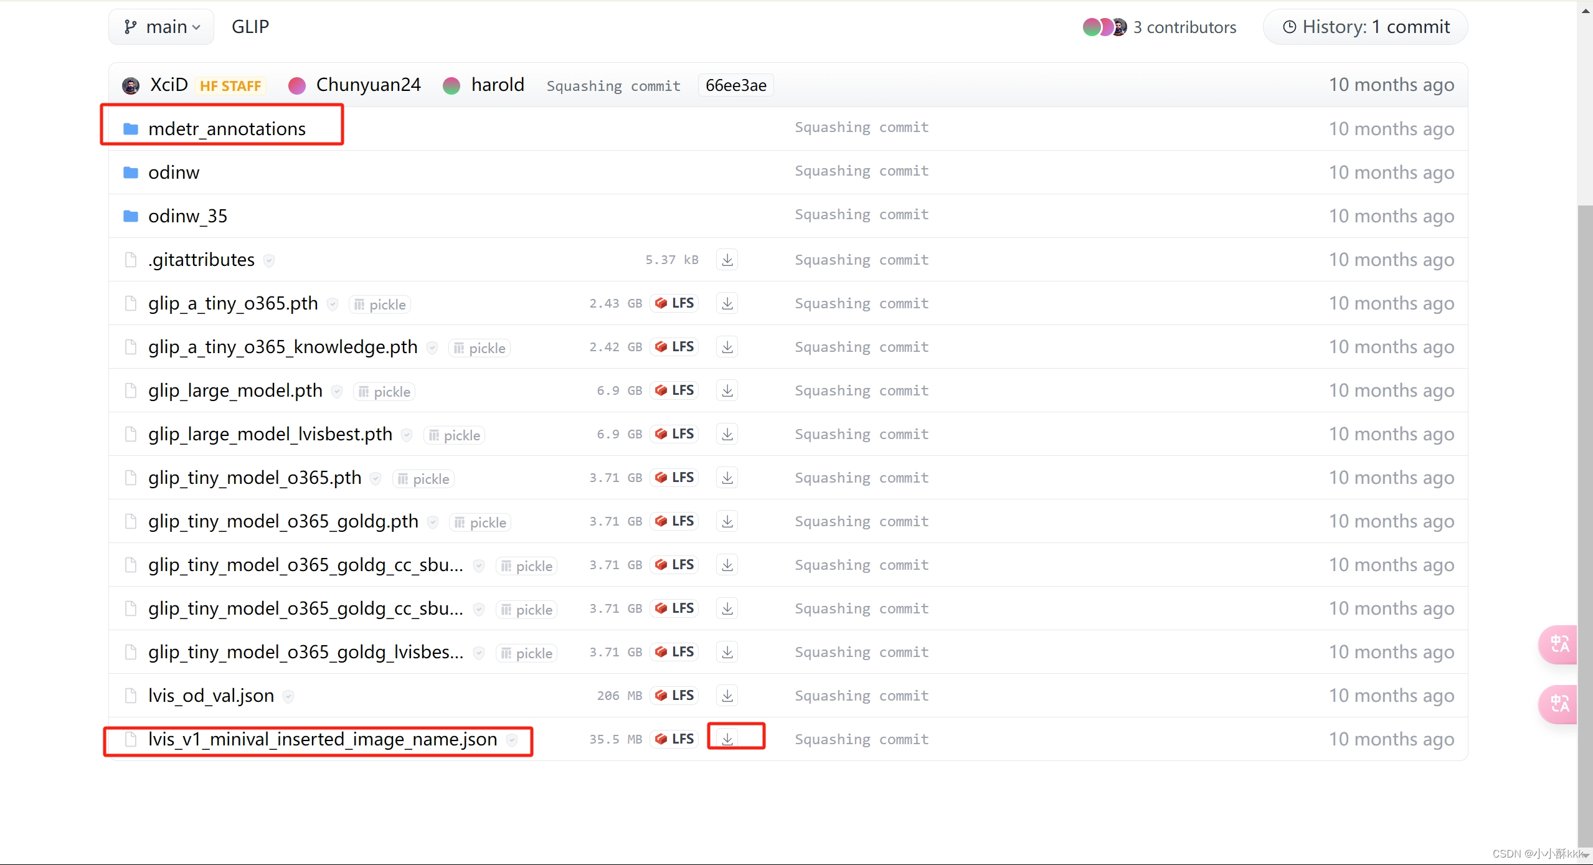
Task: Open the main branch dropdown
Action: 161,27
